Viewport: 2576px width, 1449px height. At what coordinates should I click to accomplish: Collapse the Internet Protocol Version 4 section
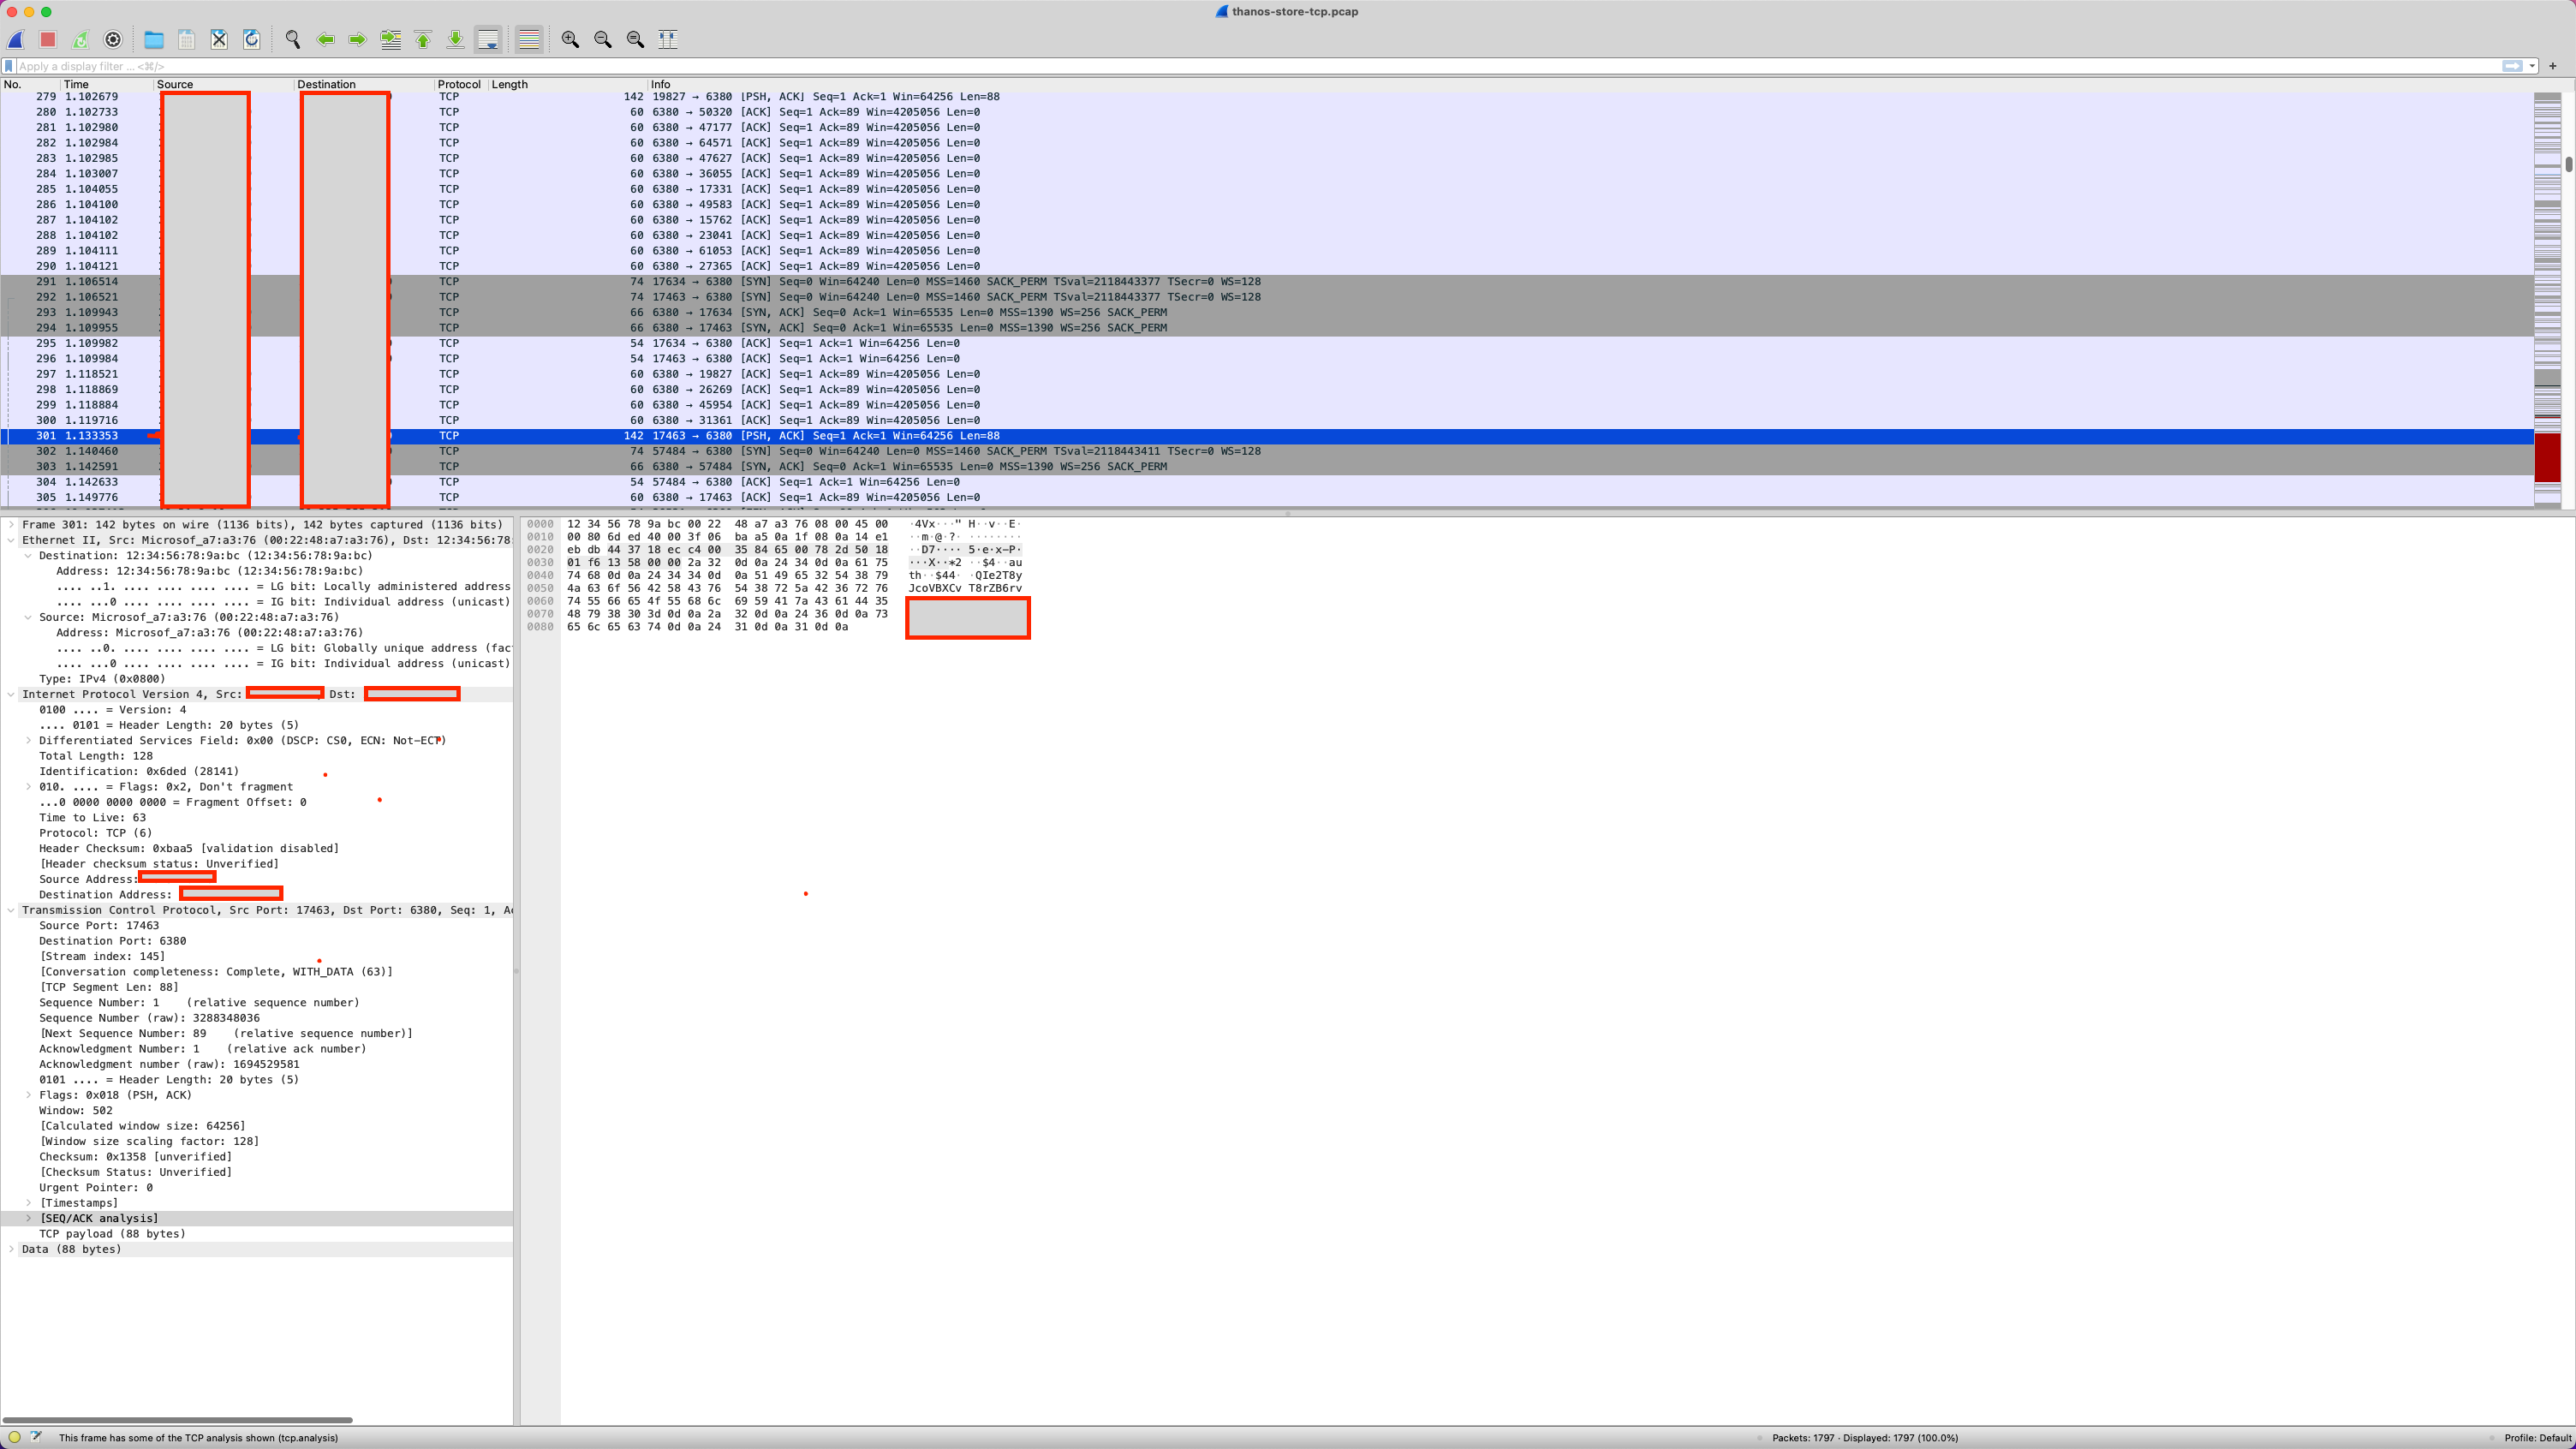(10, 694)
